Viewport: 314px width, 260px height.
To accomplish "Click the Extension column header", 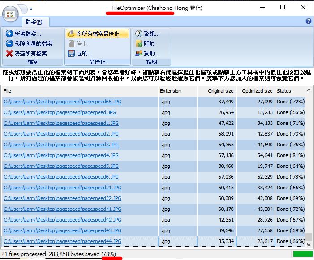I will [x=171, y=91].
